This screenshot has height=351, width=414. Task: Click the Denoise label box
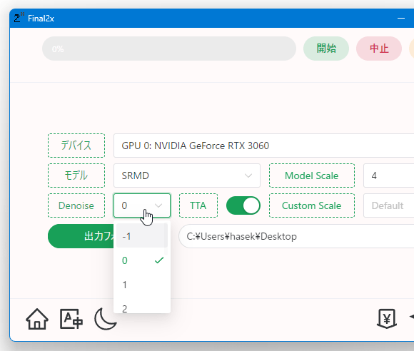pyautogui.click(x=76, y=205)
